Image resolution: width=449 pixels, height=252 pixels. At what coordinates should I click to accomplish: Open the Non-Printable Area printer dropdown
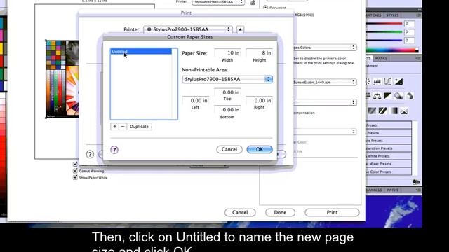227,79
